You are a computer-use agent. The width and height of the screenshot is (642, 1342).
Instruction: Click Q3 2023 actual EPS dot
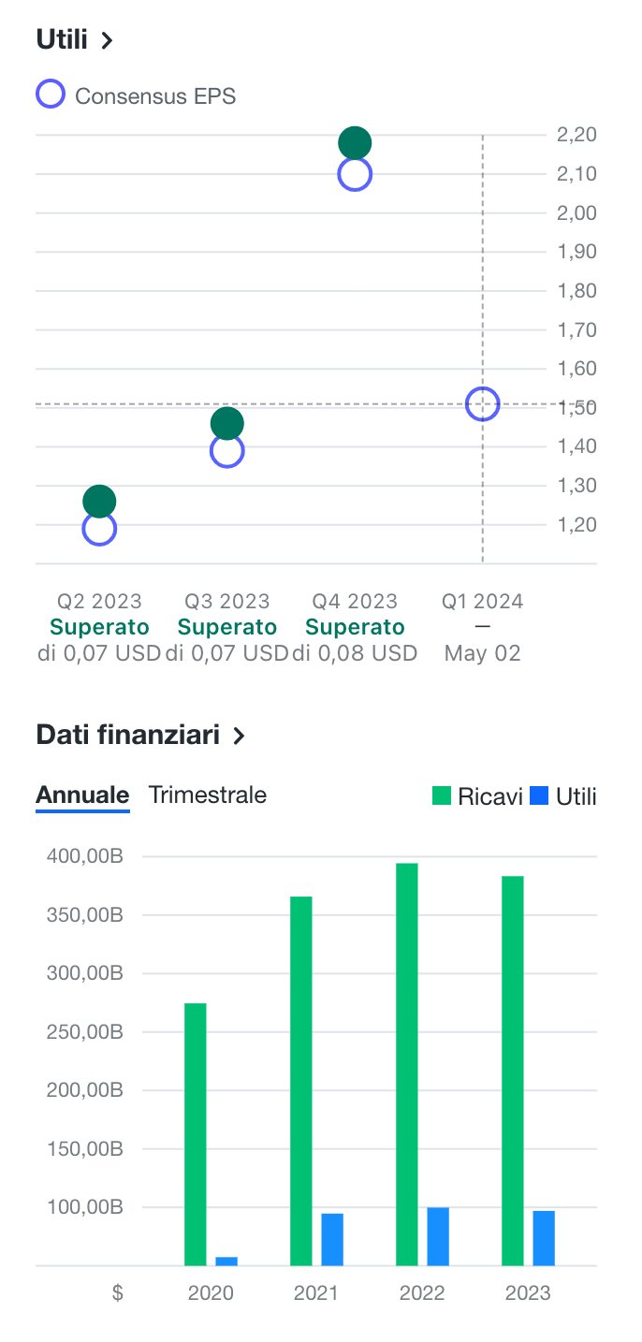tap(226, 423)
